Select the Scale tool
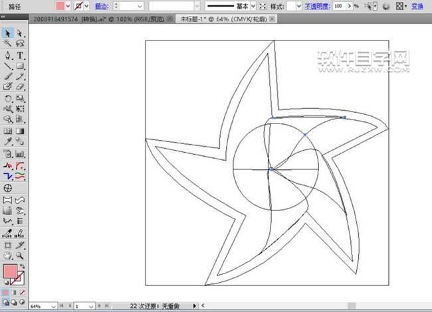The height and width of the screenshot is (312, 432). [19, 98]
